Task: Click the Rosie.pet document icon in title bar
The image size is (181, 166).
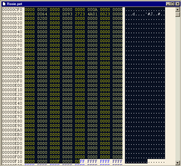Action: 4,4
